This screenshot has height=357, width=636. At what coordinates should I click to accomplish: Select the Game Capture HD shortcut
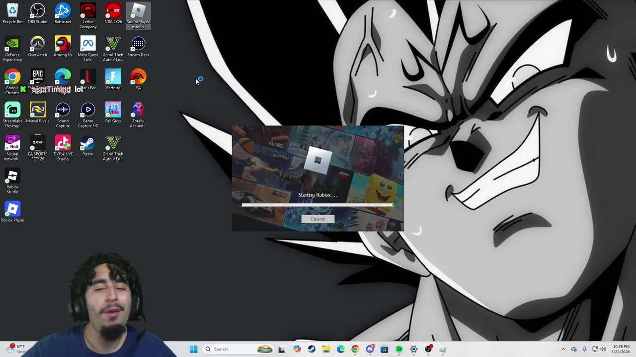[x=88, y=115]
